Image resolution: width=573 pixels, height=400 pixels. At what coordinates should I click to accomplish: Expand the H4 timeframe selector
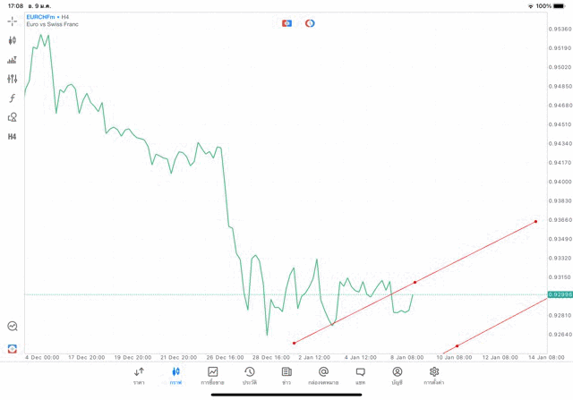point(13,137)
